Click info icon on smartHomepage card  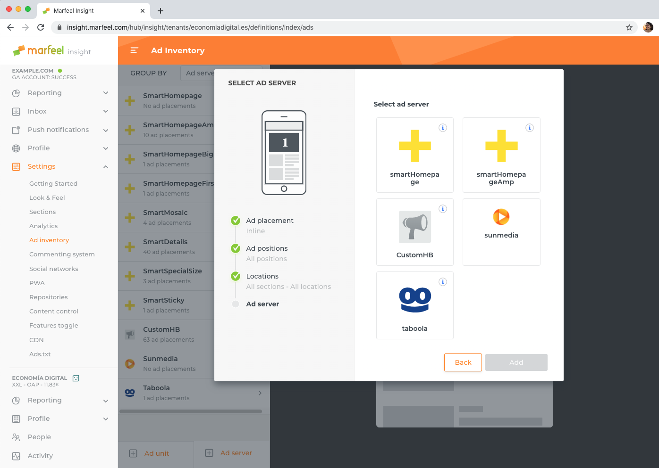(443, 128)
